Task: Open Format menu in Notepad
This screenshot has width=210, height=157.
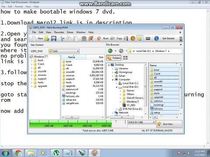Action: pyautogui.click(x=19, y=7)
